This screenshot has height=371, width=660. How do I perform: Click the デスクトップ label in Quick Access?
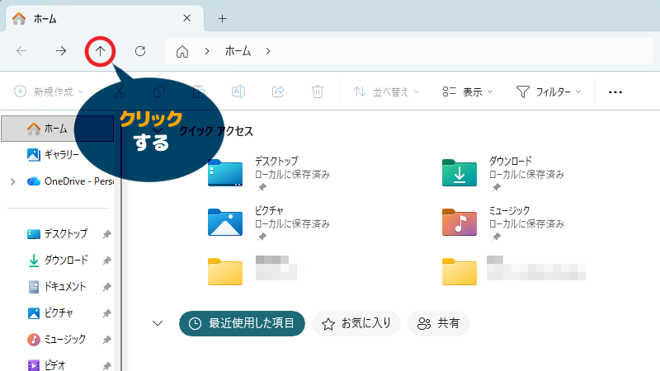276,161
